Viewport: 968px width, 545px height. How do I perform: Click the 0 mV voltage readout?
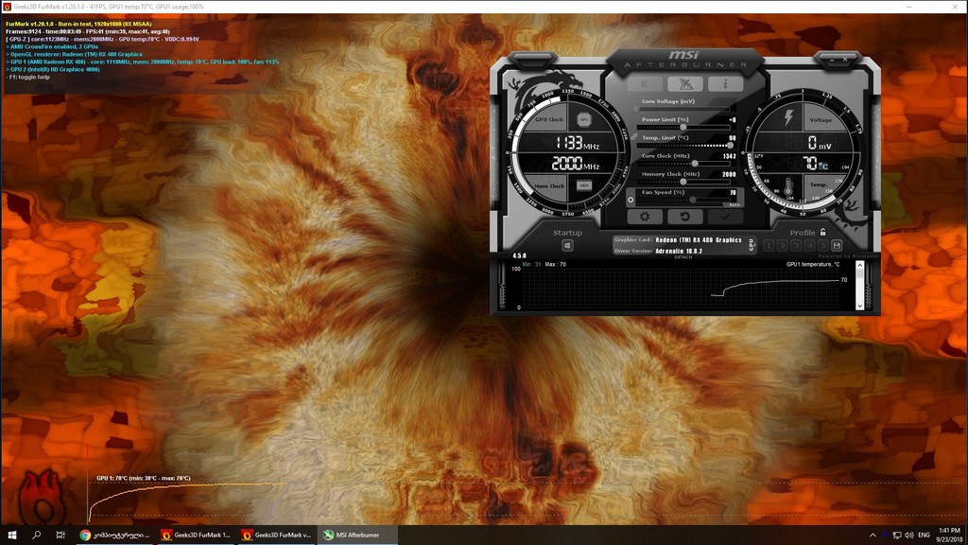point(820,144)
